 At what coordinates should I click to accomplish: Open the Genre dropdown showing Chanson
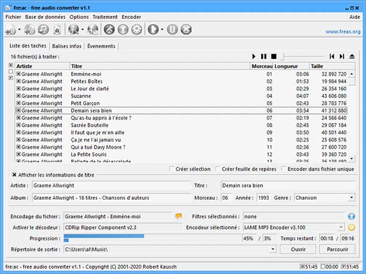pyautogui.click(x=352, y=197)
